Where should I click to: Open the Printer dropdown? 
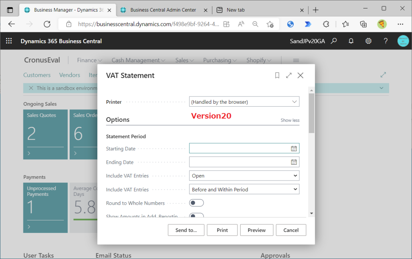pos(244,102)
